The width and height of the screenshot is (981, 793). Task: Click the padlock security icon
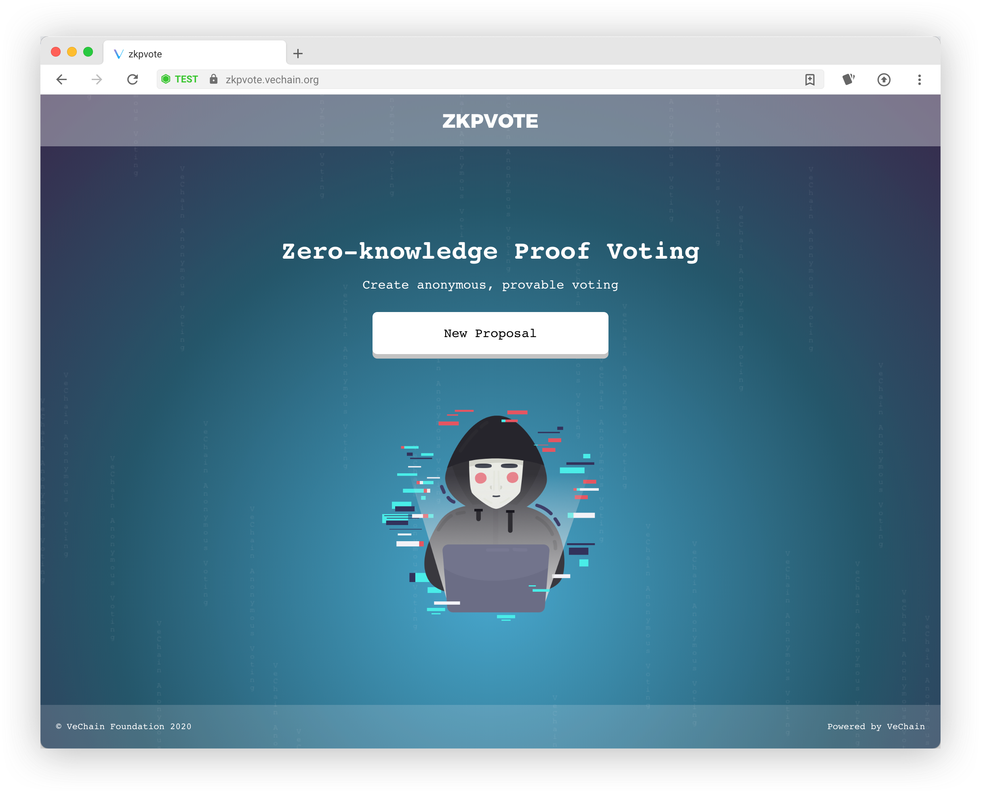click(x=213, y=79)
